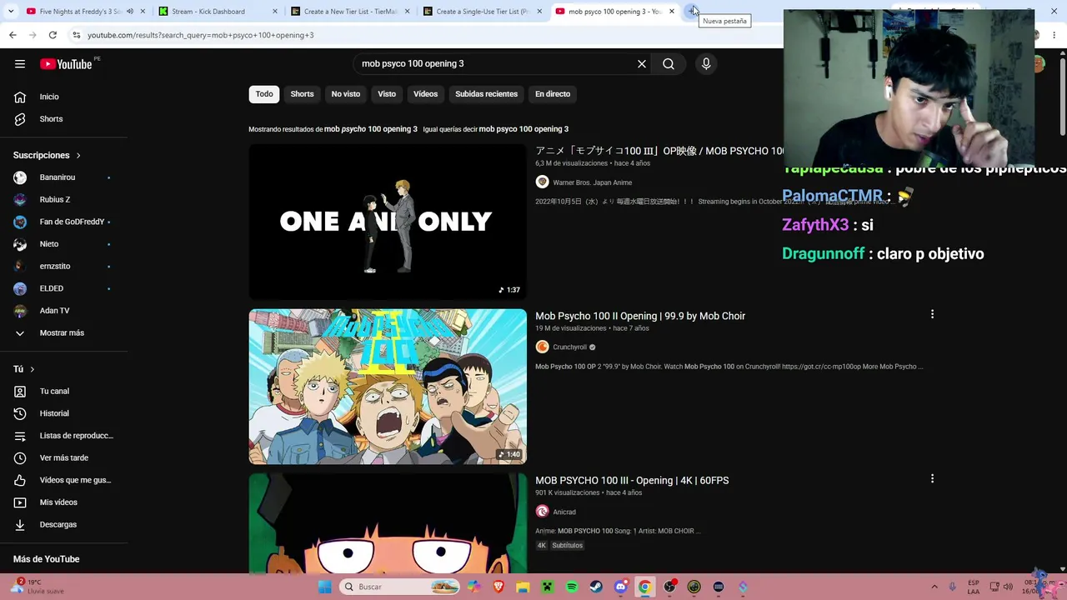Open Steam from the taskbar
1067x600 pixels.
tap(596, 587)
